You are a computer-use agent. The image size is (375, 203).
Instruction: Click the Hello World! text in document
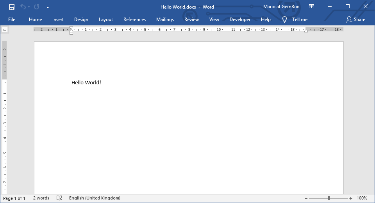[x=86, y=82]
